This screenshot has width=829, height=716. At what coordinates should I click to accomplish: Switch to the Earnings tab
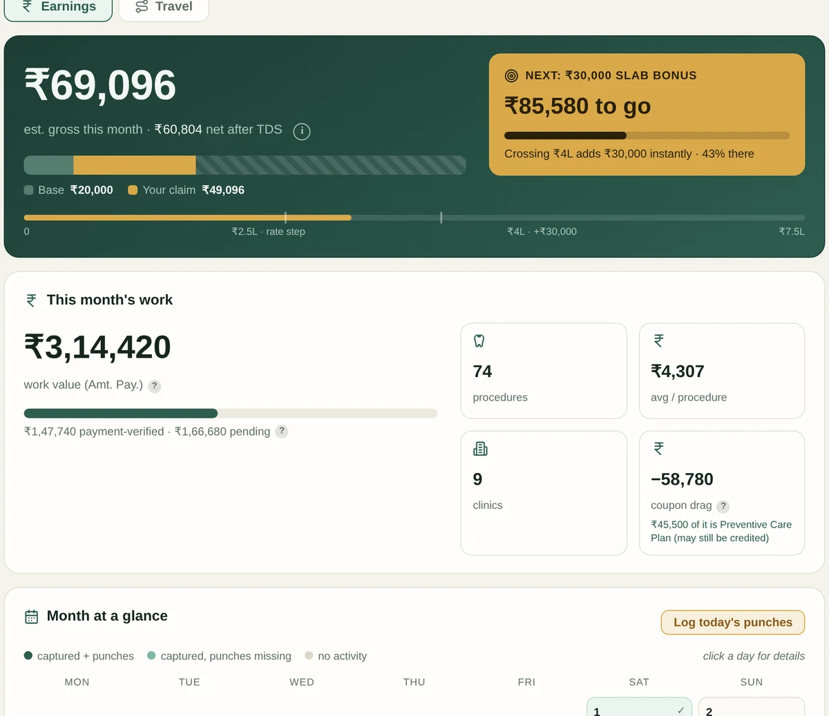click(x=58, y=8)
